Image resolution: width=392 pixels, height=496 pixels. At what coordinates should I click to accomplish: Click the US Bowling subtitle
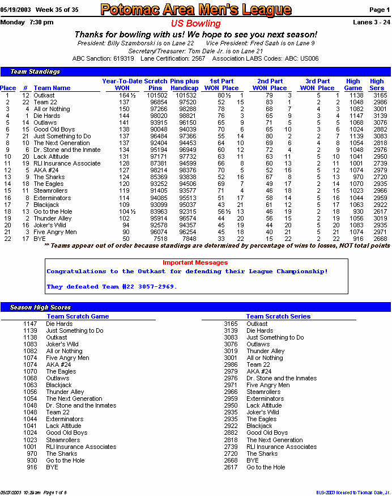tap(195, 23)
